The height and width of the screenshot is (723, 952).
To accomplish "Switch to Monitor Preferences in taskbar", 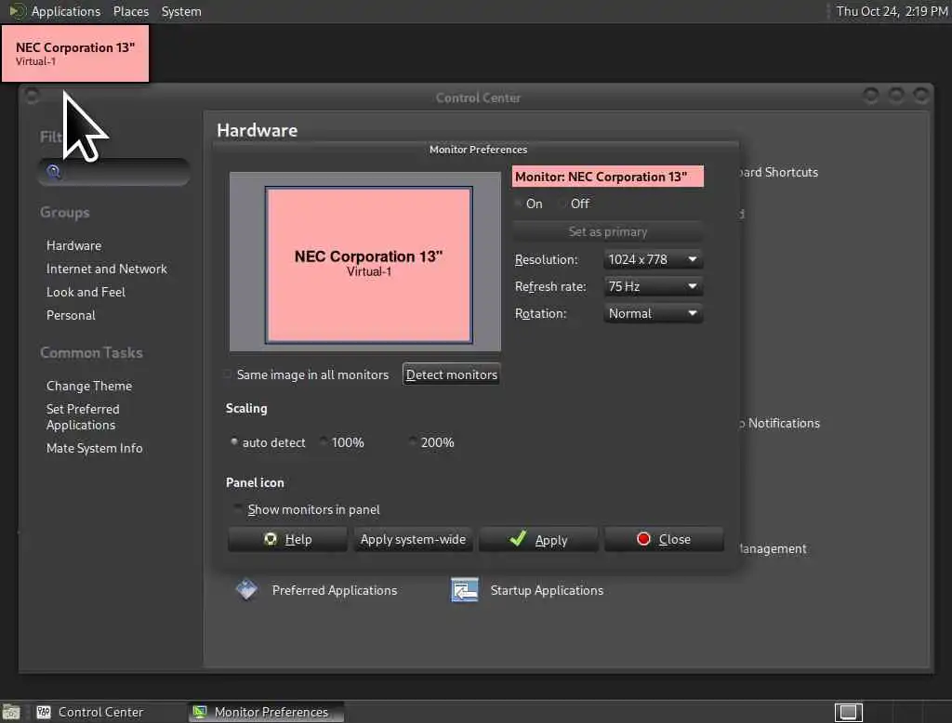I will 266,712.
